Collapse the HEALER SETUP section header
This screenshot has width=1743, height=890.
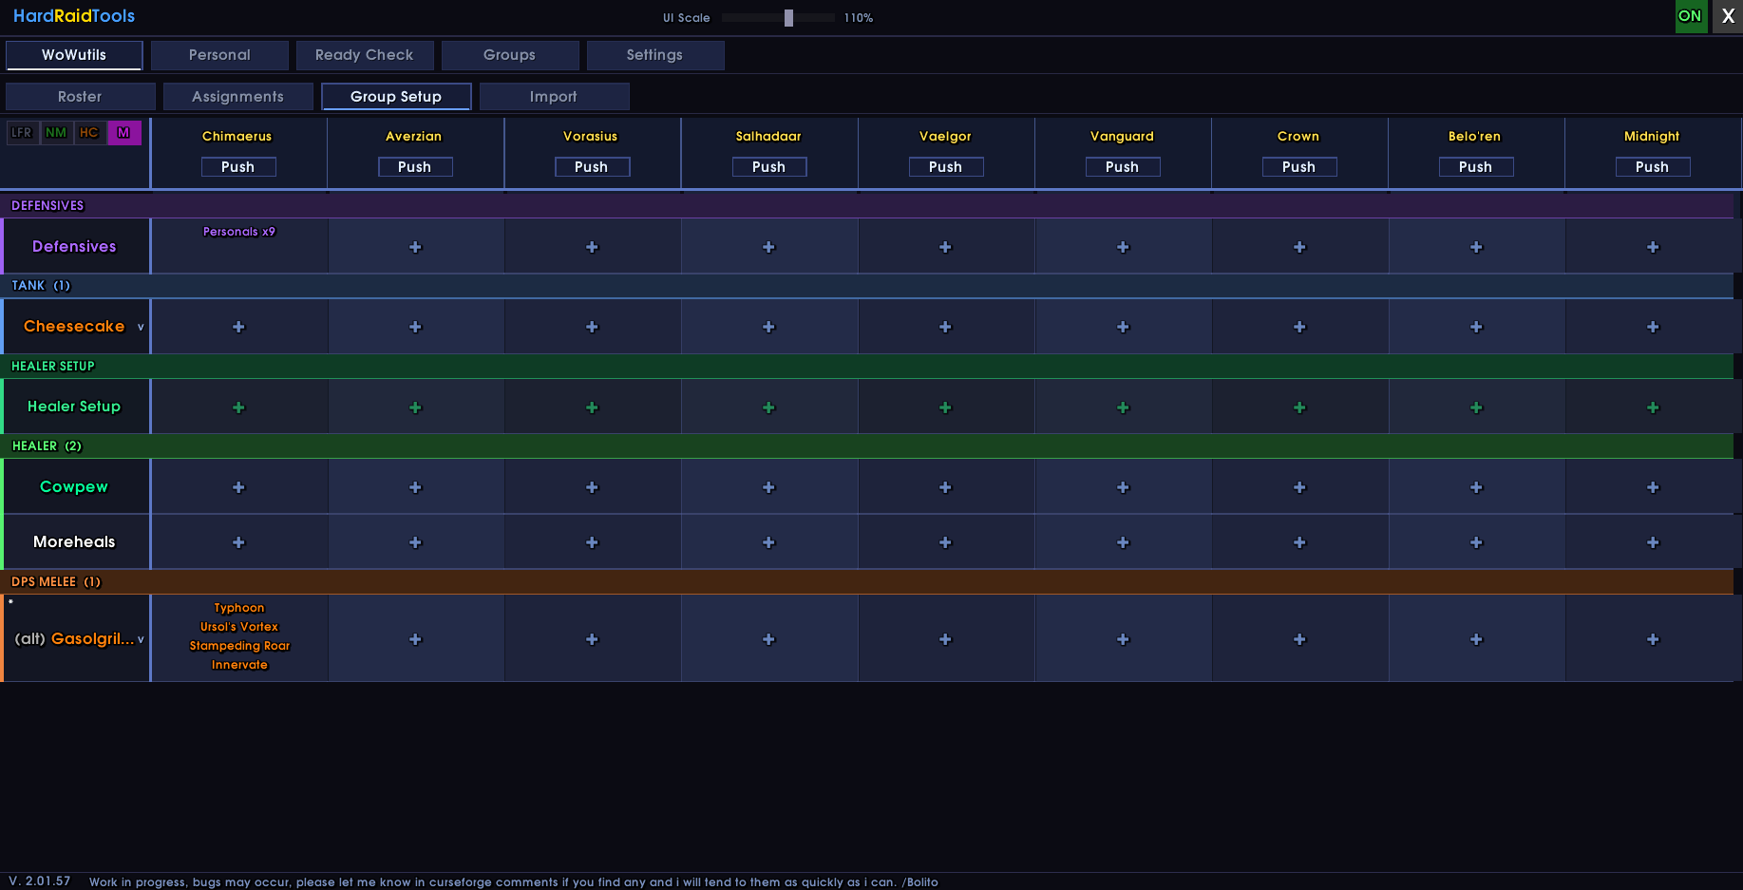[x=867, y=366]
